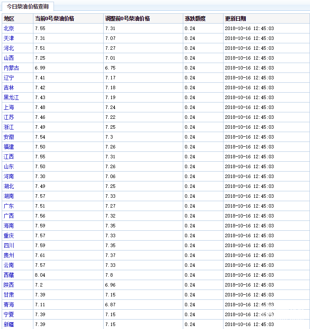The height and width of the screenshot is (329, 310).
Task: Open the 湖南 region link
Action: pos(9,196)
